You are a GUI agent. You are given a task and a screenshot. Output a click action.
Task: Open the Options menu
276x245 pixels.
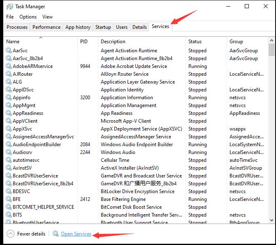(28, 17)
